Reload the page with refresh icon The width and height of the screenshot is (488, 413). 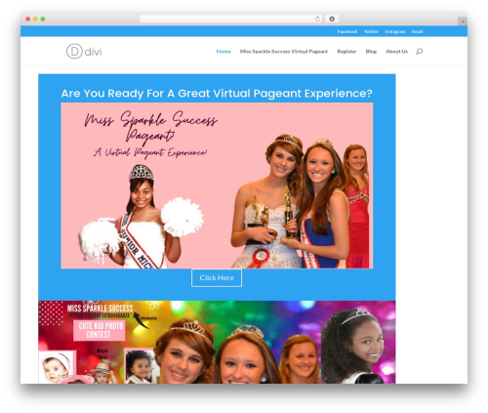click(x=317, y=19)
